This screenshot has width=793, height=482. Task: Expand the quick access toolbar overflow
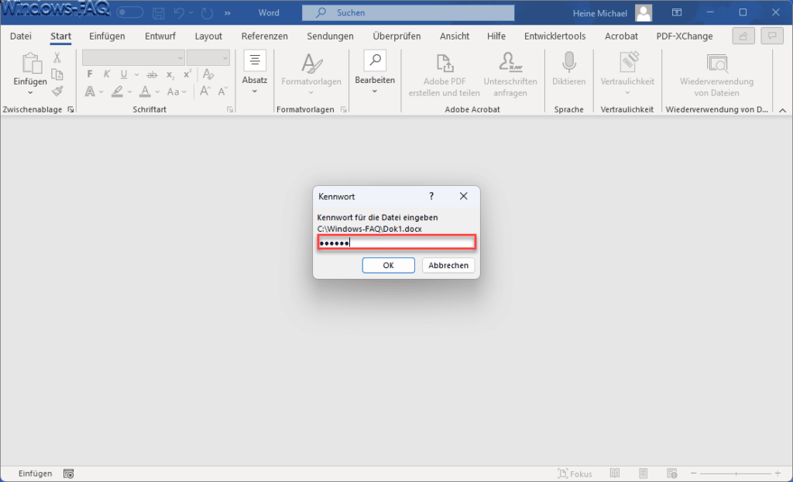[228, 12]
